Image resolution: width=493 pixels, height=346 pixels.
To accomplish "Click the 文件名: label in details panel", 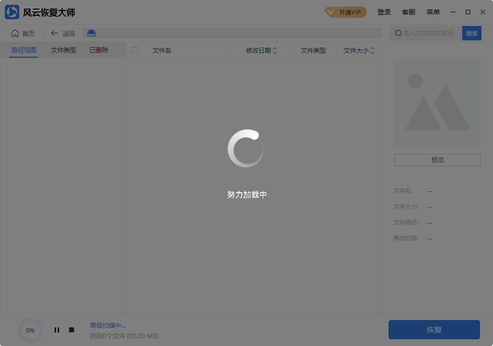I will pyautogui.click(x=403, y=191).
